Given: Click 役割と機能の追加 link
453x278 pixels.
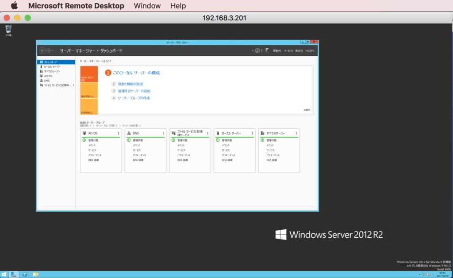Looking at the screenshot, I should pyautogui.click(x=131, y=84).
